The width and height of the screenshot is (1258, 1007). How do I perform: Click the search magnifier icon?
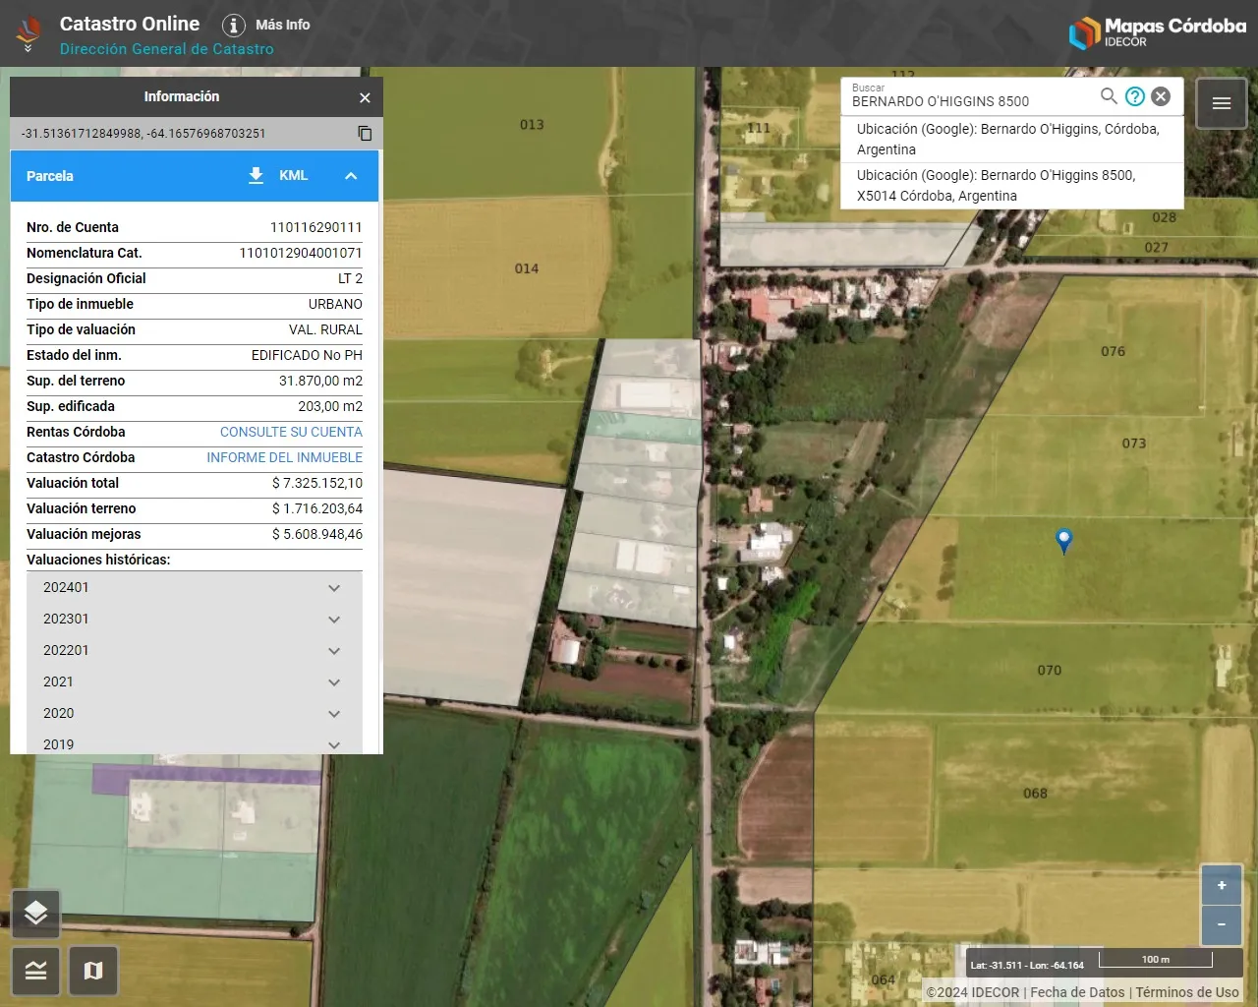pyautogui.click(x=1109, y=95)
